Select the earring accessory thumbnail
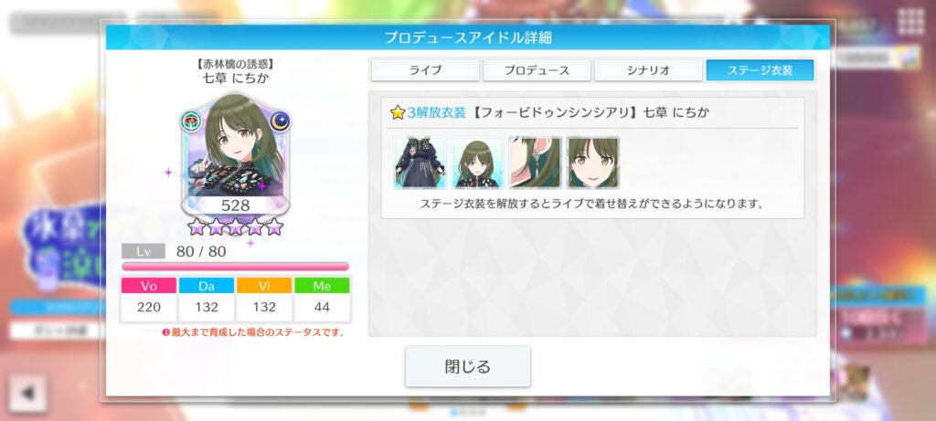This screenshot has height=421, width=936. [x=535, y=163]
